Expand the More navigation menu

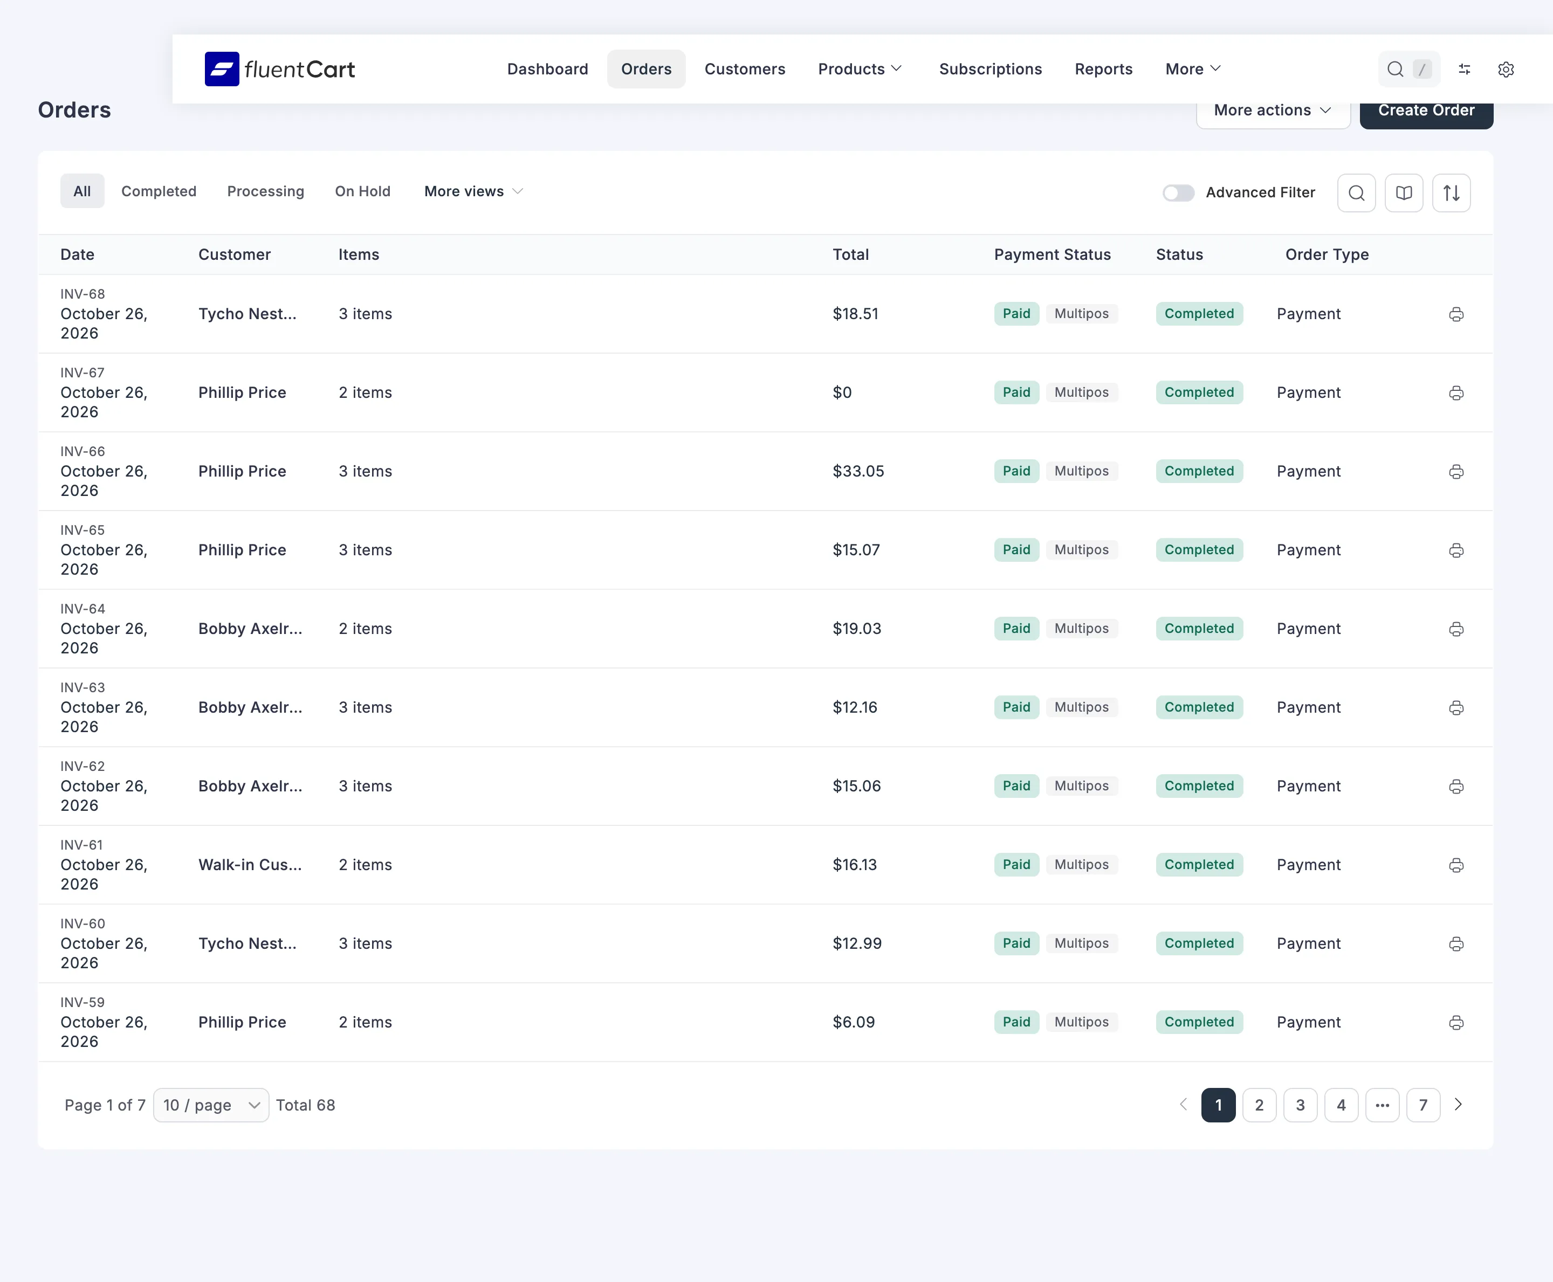(x=1193, y=68)
